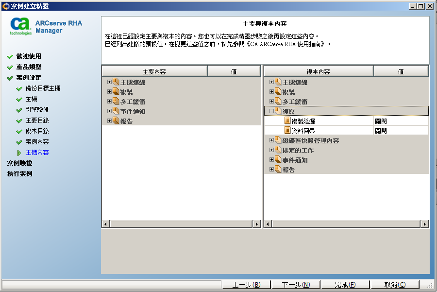Collapse the 復原 node in 複本內容
Viewport: 437px width, 292px height.
coord(271,111)
